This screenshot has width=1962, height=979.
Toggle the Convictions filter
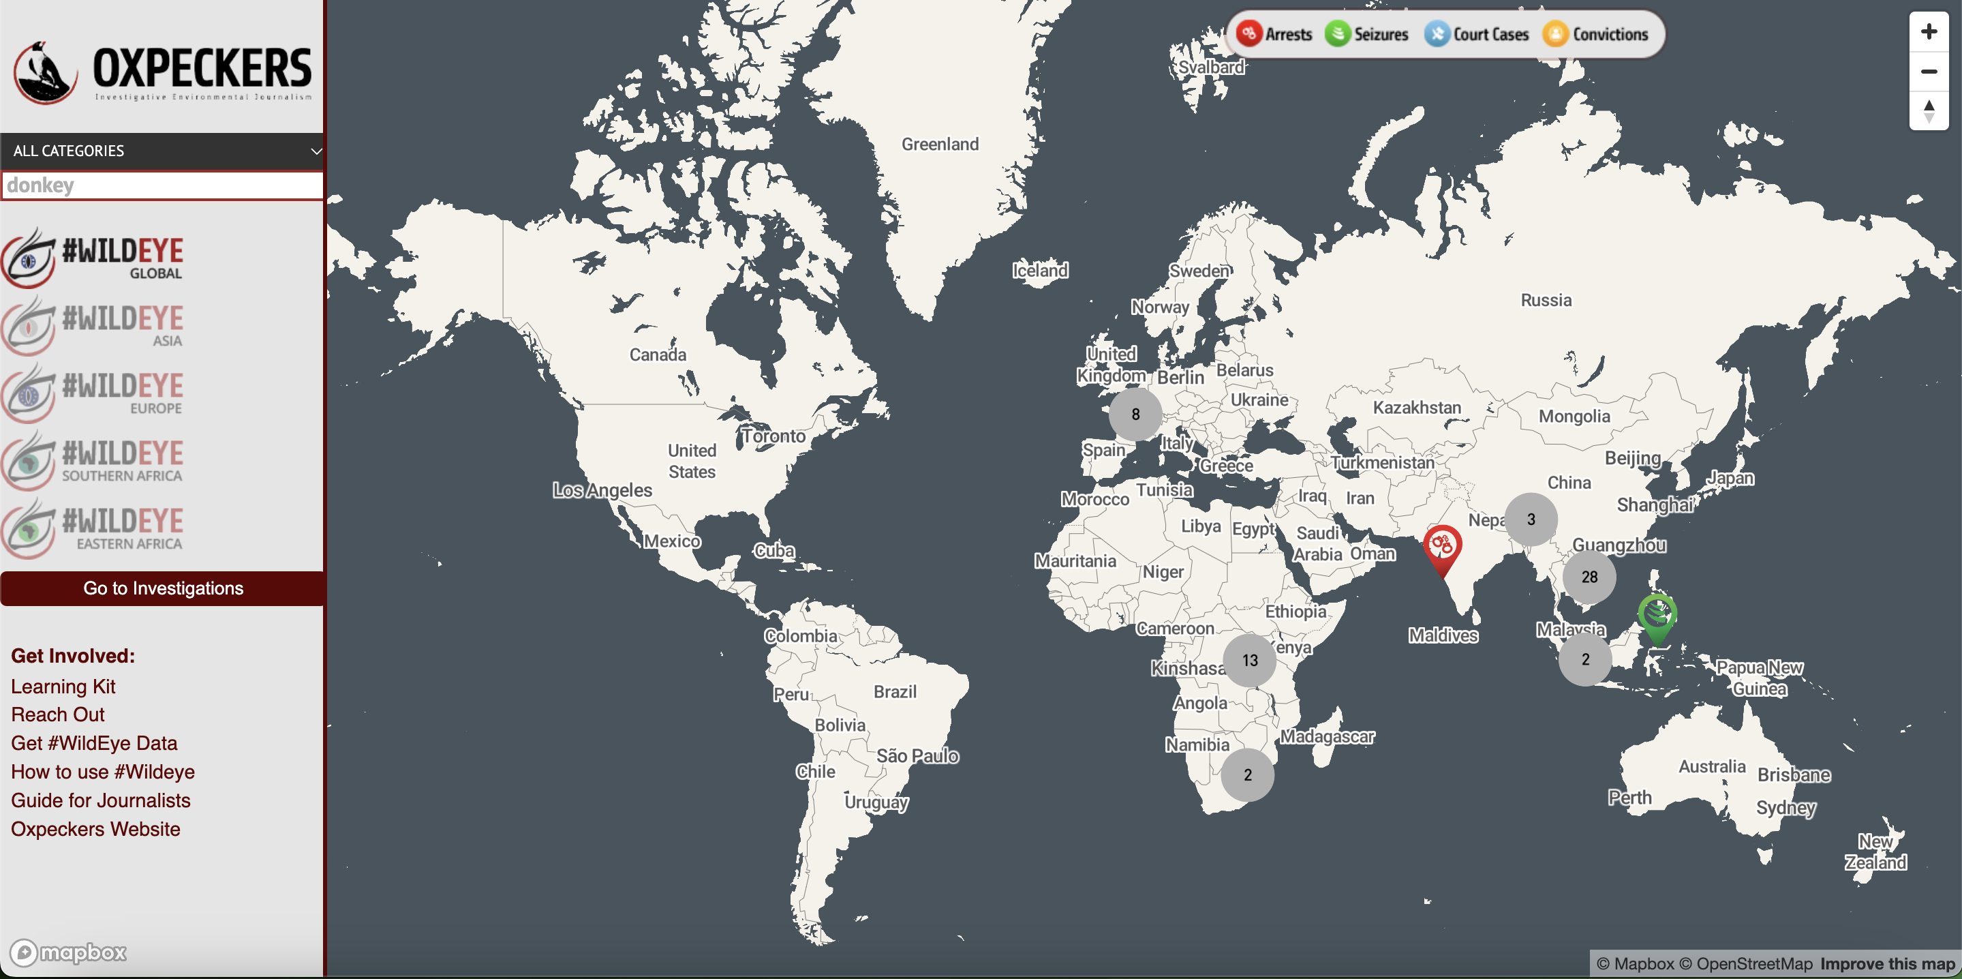[x=1595, y=34]
